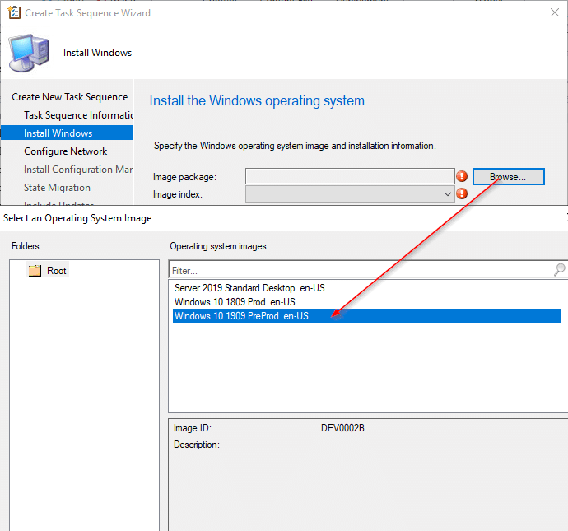Click the wizard title bar checklist icon
The height and width of the screenshot is (531, 568).
(14, 12)
